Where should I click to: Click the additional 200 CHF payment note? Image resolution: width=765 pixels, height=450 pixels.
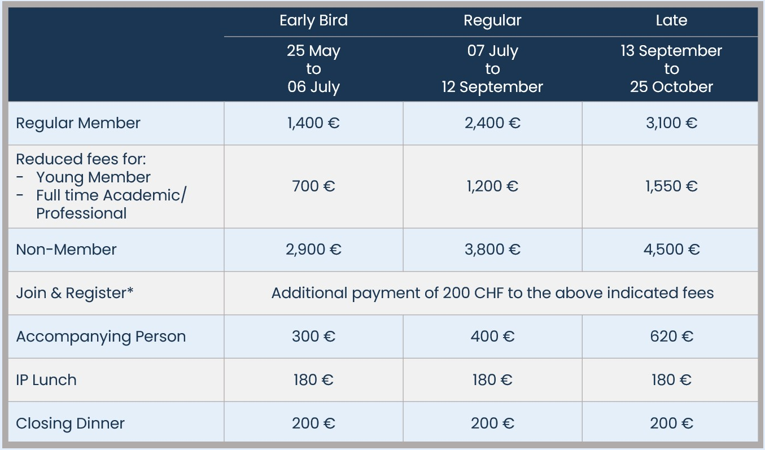(x=492, y=293)
